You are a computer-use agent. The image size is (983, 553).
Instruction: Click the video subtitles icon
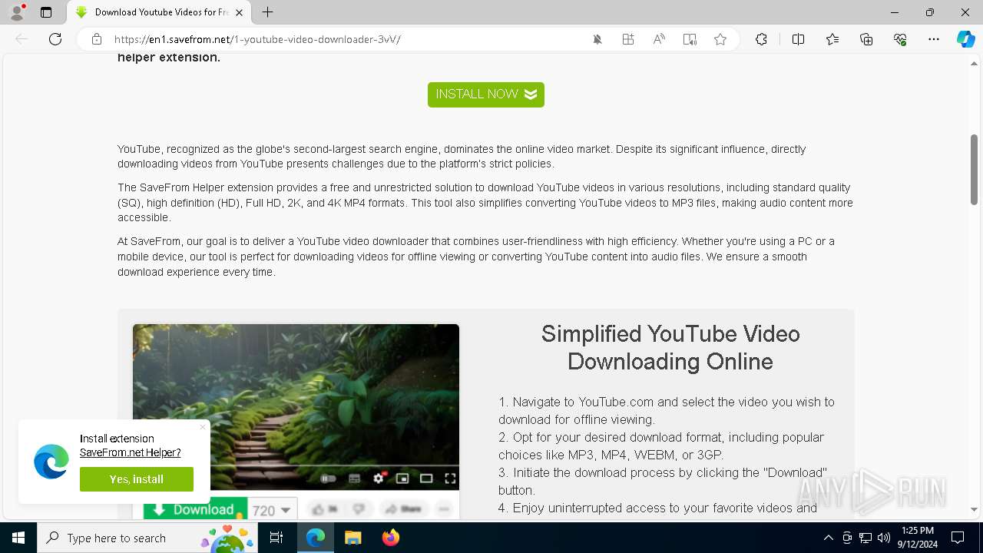click(x=354, y=478)
